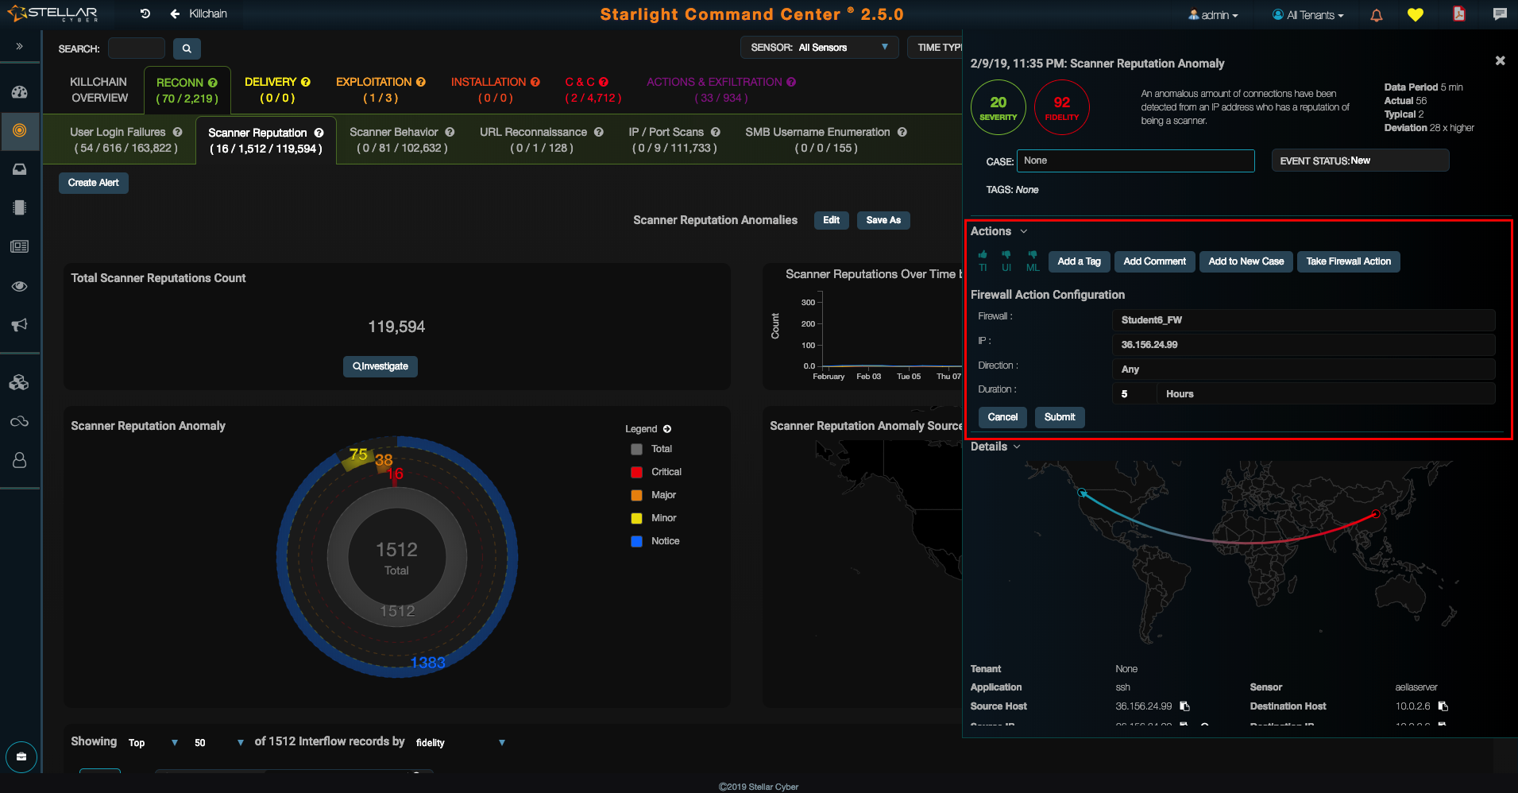Screen dimensions: 1518x793
Task: Click the eye icon in left sidebar
Action: click(x=20, y=286)
